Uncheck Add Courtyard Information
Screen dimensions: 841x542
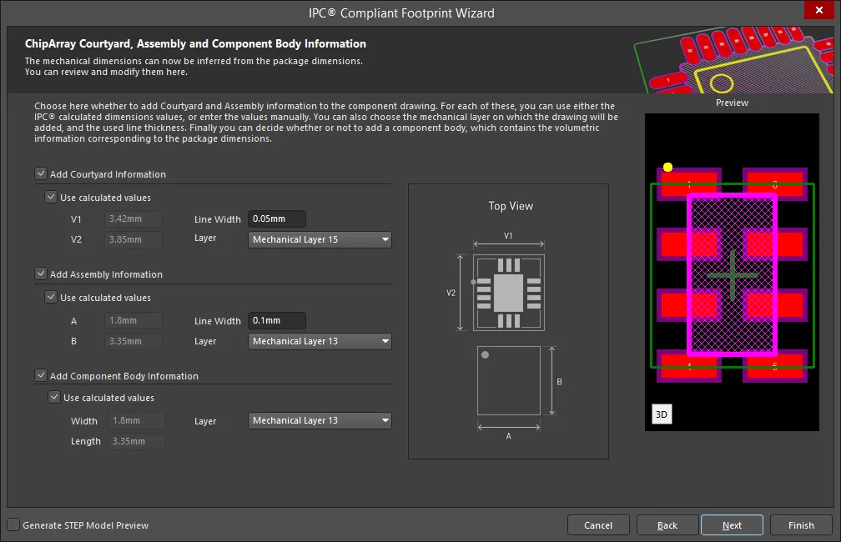41,173
